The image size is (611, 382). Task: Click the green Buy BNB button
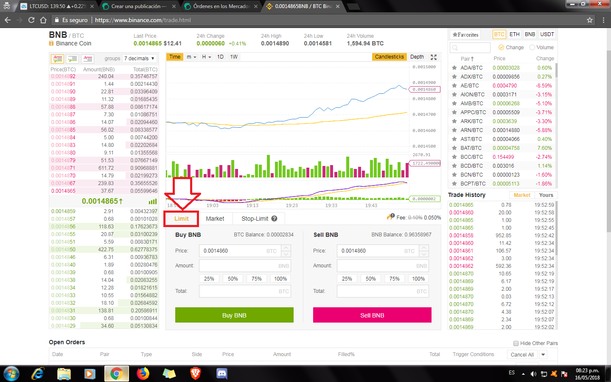(234, 315)
